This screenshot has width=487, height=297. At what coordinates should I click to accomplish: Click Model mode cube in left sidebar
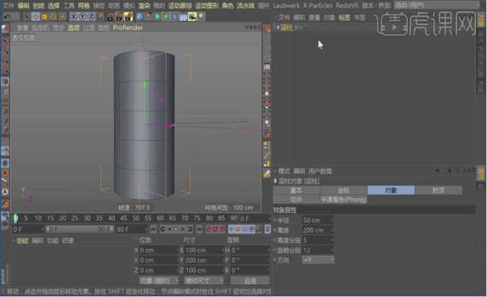pos(5,81)
